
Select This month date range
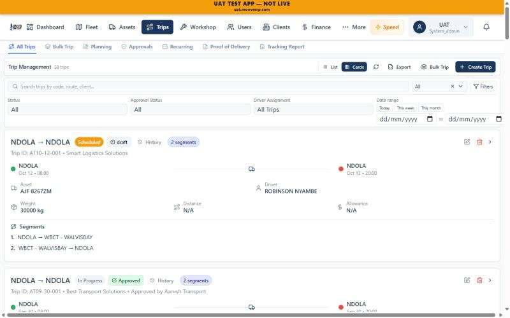(x=431, y=108)
